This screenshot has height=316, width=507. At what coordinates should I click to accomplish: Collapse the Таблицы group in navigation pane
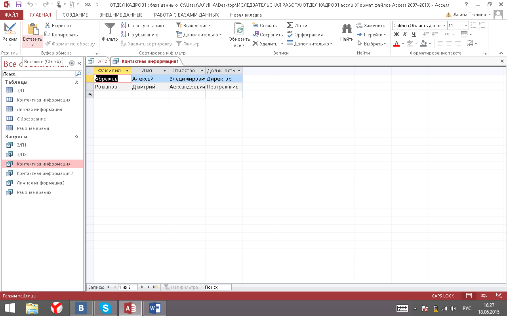click(x=77, y=82)
